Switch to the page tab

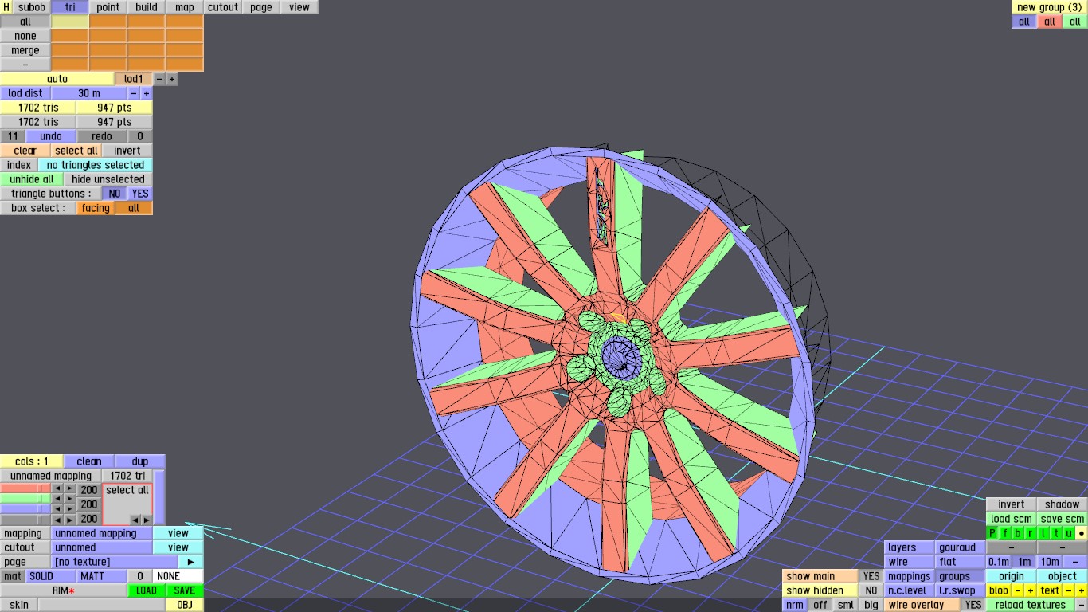pos(261,7)
